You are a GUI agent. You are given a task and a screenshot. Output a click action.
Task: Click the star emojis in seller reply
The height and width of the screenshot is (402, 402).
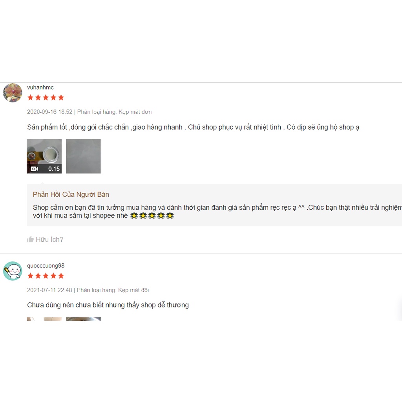click(152, 216)
